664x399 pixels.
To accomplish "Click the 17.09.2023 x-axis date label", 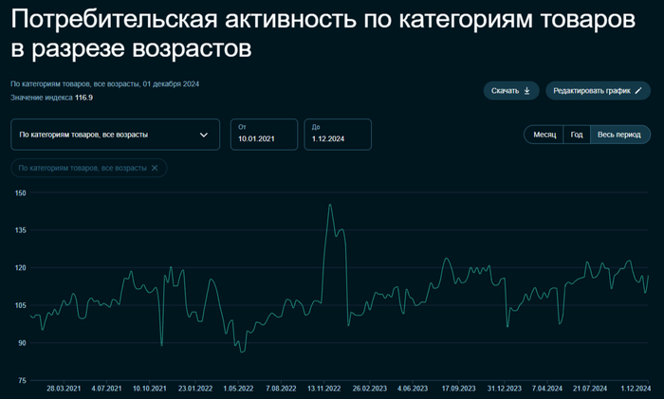I will coord(458,389).
